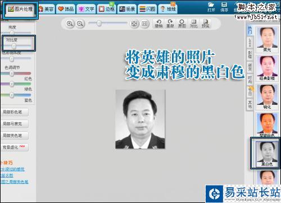The width and height of the screenshot is (281, 203).
Task: Open the 边框 tab
Action: (x=106, y=9)
